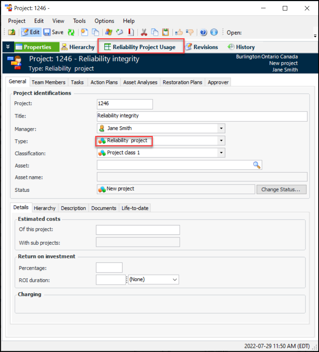
Task: Open the Reliability Project Usage view
Action: point(140,47)
